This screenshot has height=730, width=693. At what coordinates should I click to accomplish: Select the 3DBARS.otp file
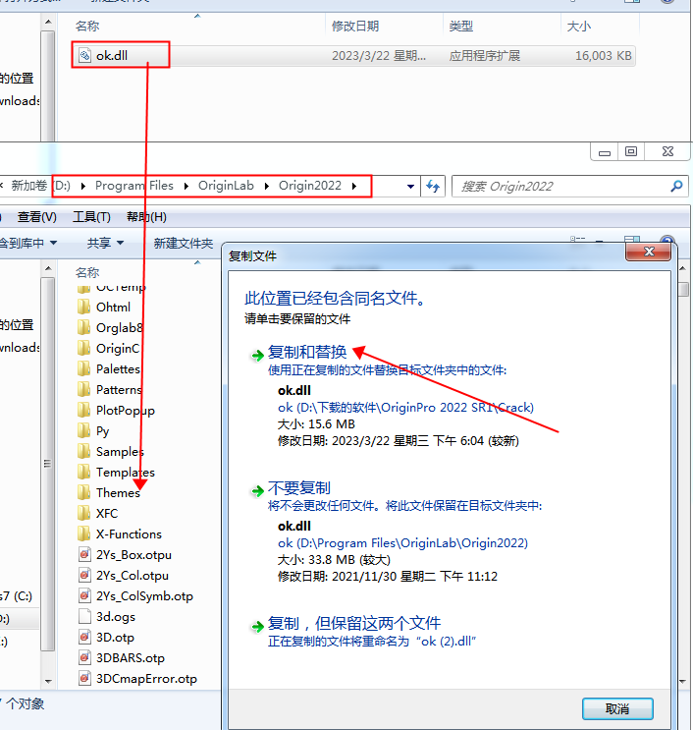coord(130,658)
